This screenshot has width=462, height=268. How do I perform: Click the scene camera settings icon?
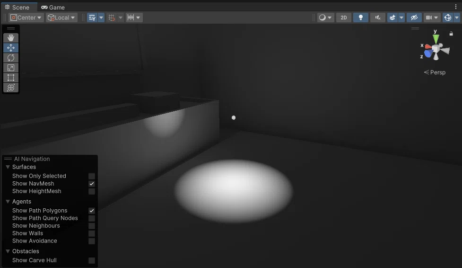click(x=429, y=18)
